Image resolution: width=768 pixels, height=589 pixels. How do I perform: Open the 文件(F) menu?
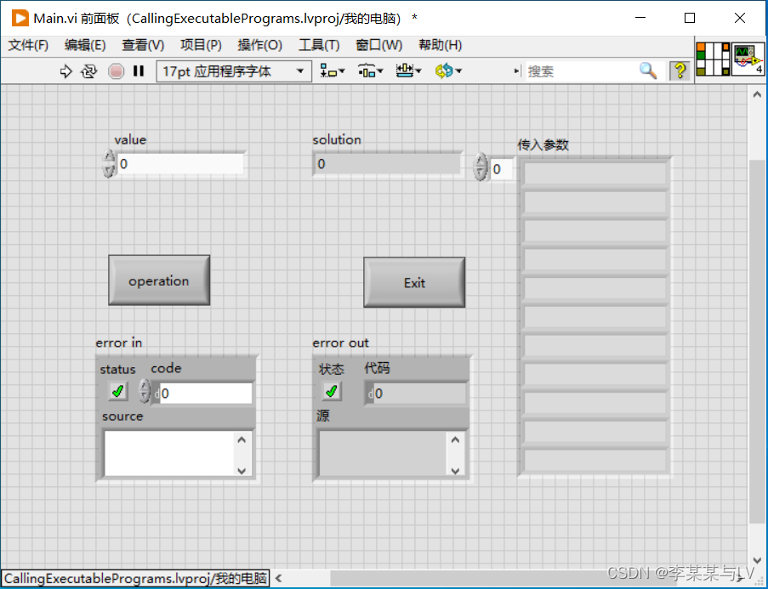pyautogui.click(x=27, y=45)
